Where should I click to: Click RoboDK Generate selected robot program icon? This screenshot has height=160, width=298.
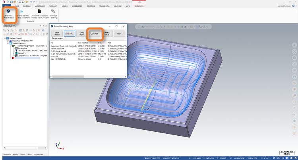coord(39,12)
